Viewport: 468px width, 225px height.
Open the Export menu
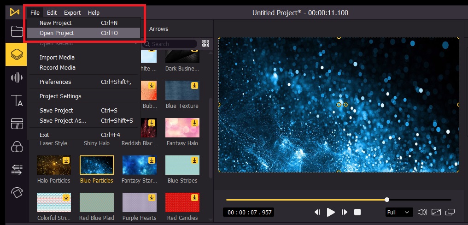(x=72, y=12)
